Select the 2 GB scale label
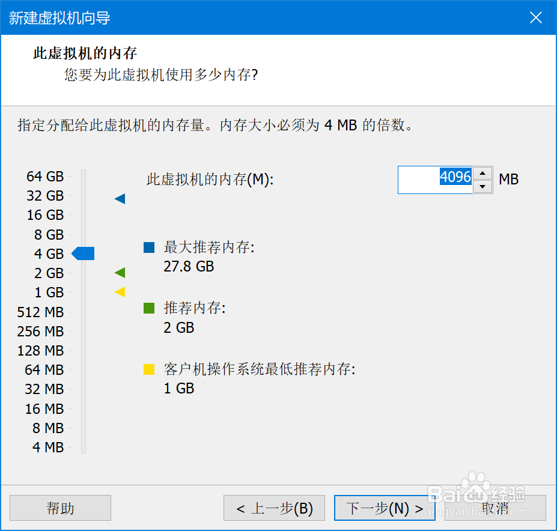The height and width of the screenshot is (531, 557). coord(49,273)
